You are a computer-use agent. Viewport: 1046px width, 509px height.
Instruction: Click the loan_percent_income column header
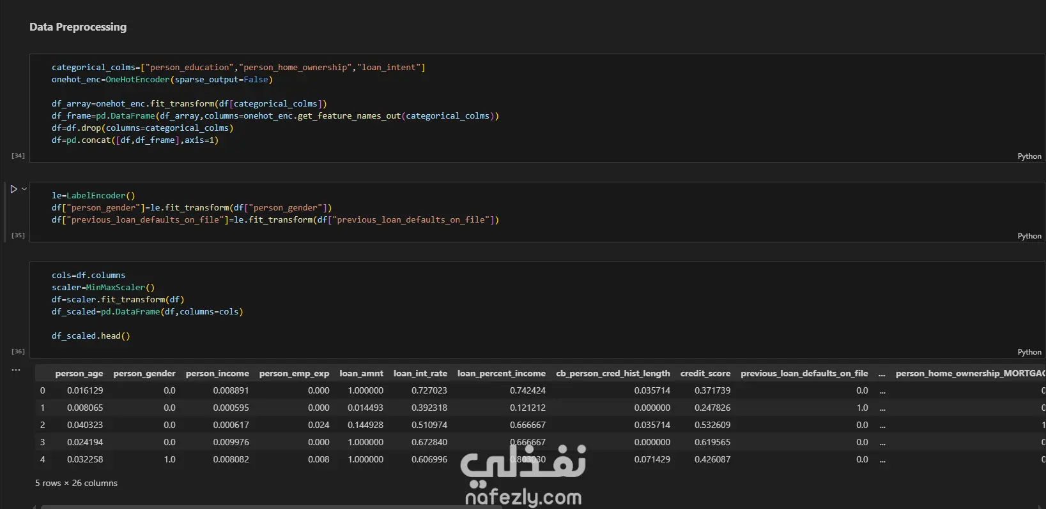(x=502, y=374)
